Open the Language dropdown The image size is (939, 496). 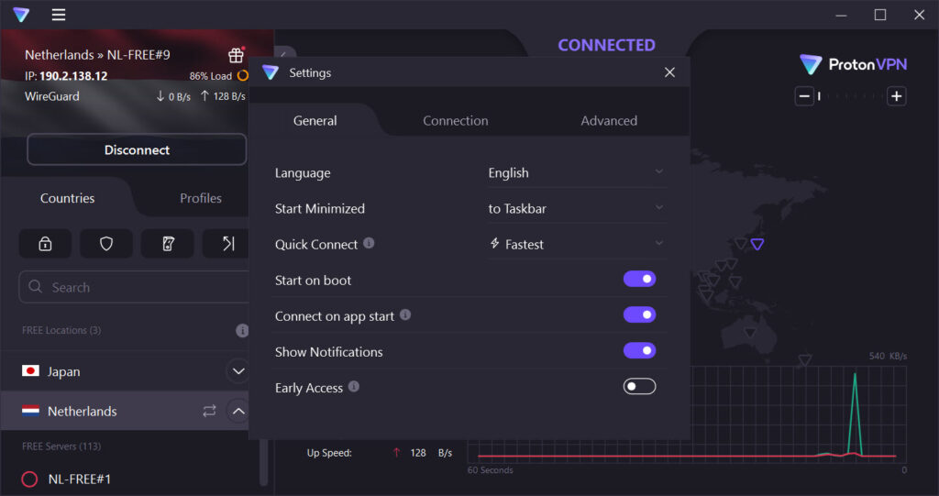point(576,172)
